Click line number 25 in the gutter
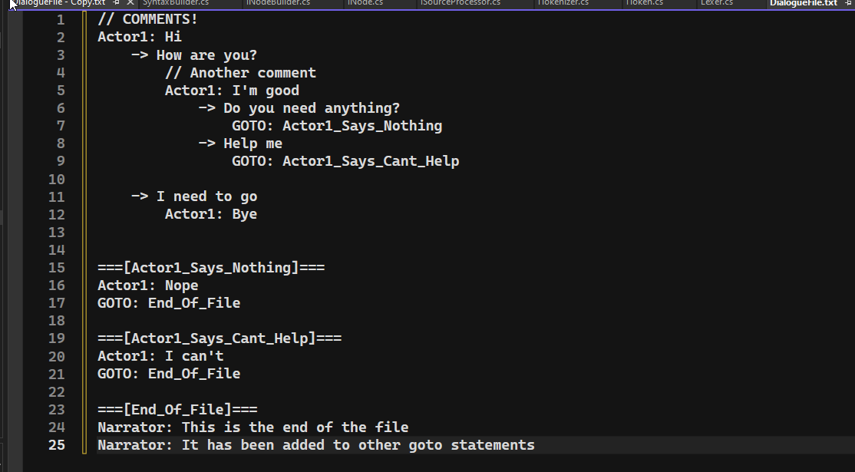 point(56,444)
